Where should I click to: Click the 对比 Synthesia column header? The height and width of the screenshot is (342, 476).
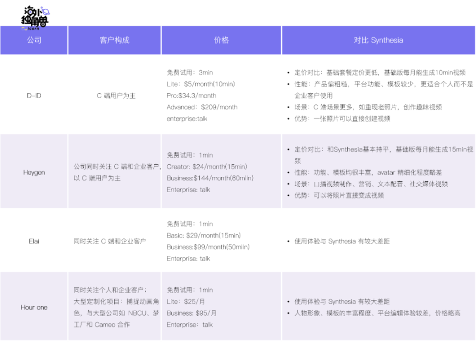pyautogui.click(x=378, y=40)
